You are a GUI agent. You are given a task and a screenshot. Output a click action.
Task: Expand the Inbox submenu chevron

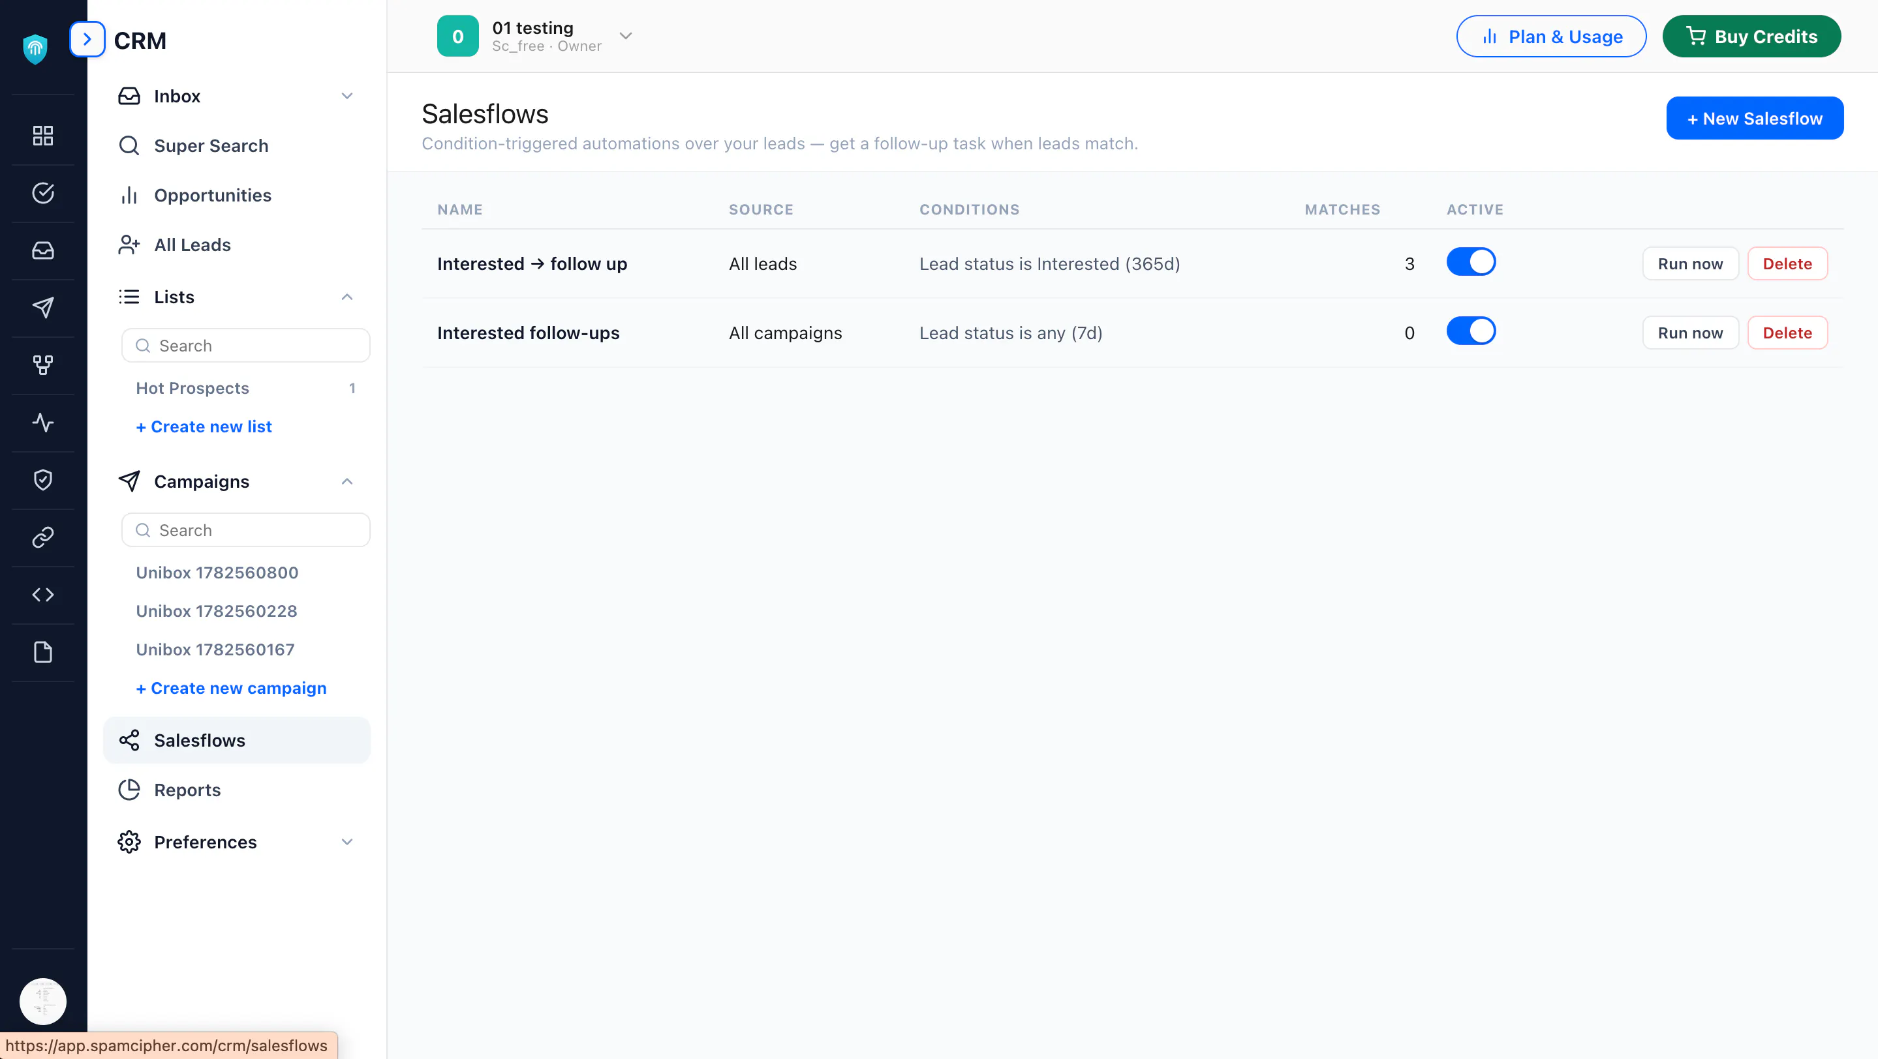coord(347,96)
